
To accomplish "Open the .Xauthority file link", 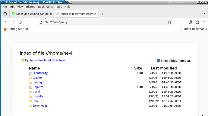I will (40, 73).
